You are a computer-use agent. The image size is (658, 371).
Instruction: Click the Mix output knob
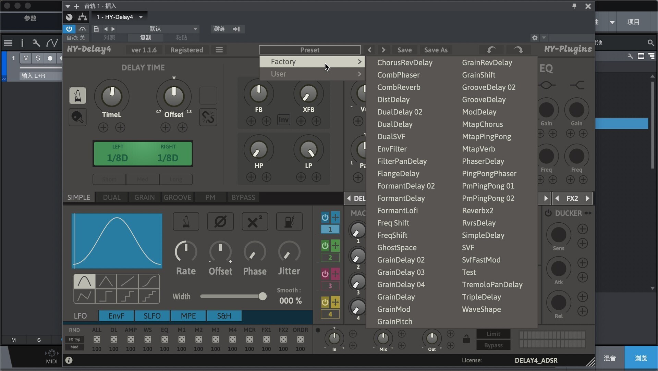[x=383, y=338]
